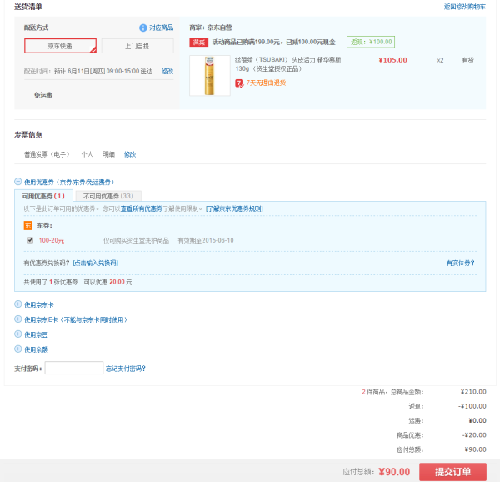The width and height of the screenshot is (500, 482).
Task: Open 查看所有优惠券 link
Action: pos(142,208)
